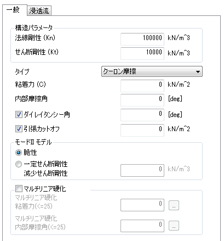Click the マルチリニア硬化 粘着力 value field
224x241 pixels.
(x=142, y=205)
